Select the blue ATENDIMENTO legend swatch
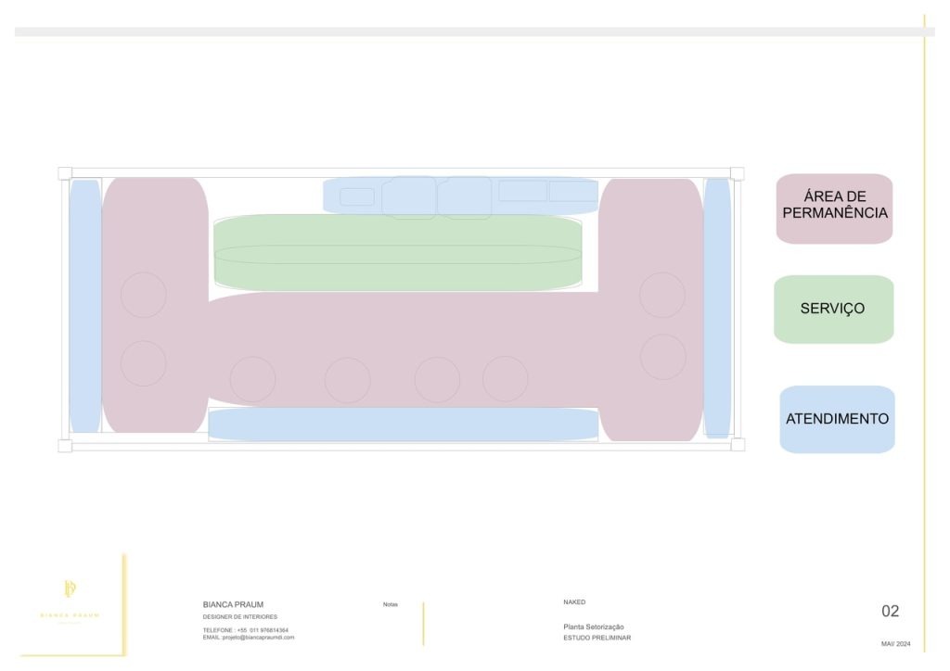 (837, 419)
